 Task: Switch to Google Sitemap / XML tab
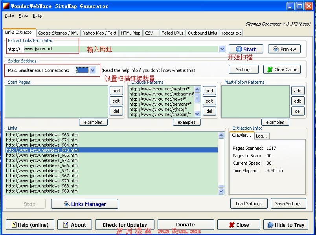pyautogui.click(x=58, y=33)
